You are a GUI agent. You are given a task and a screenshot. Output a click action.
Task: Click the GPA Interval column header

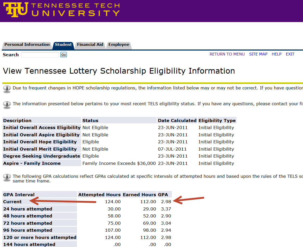[x=19, y=195]
